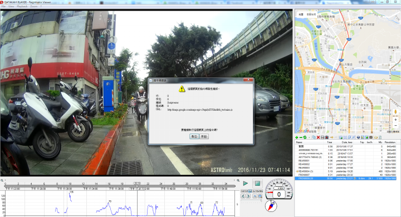
Task: Remove file with green minus icon
Action: (301, 137)
